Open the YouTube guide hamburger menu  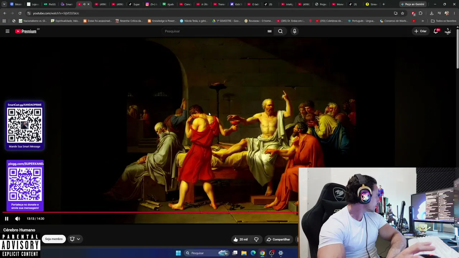click(x=7, y=31)
